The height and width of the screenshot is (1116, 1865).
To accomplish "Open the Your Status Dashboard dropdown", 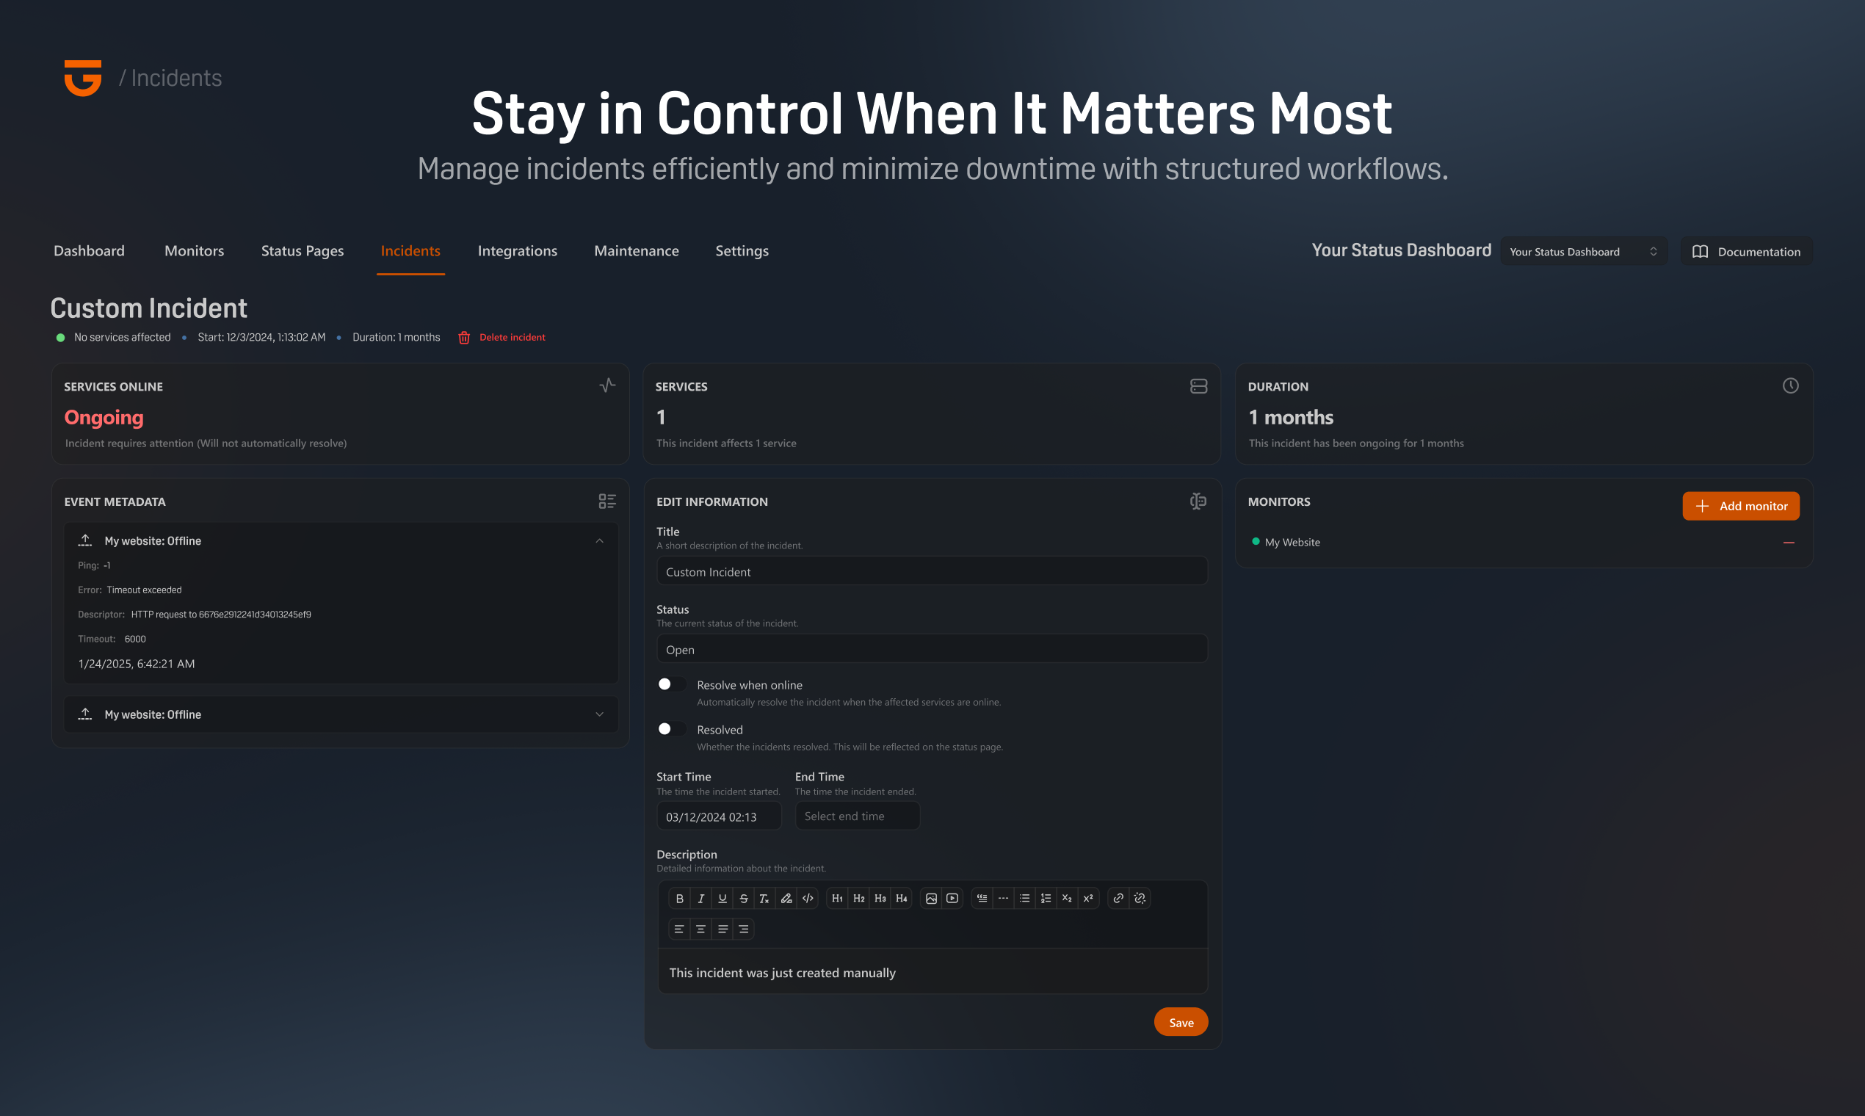I will [1583, 251].
